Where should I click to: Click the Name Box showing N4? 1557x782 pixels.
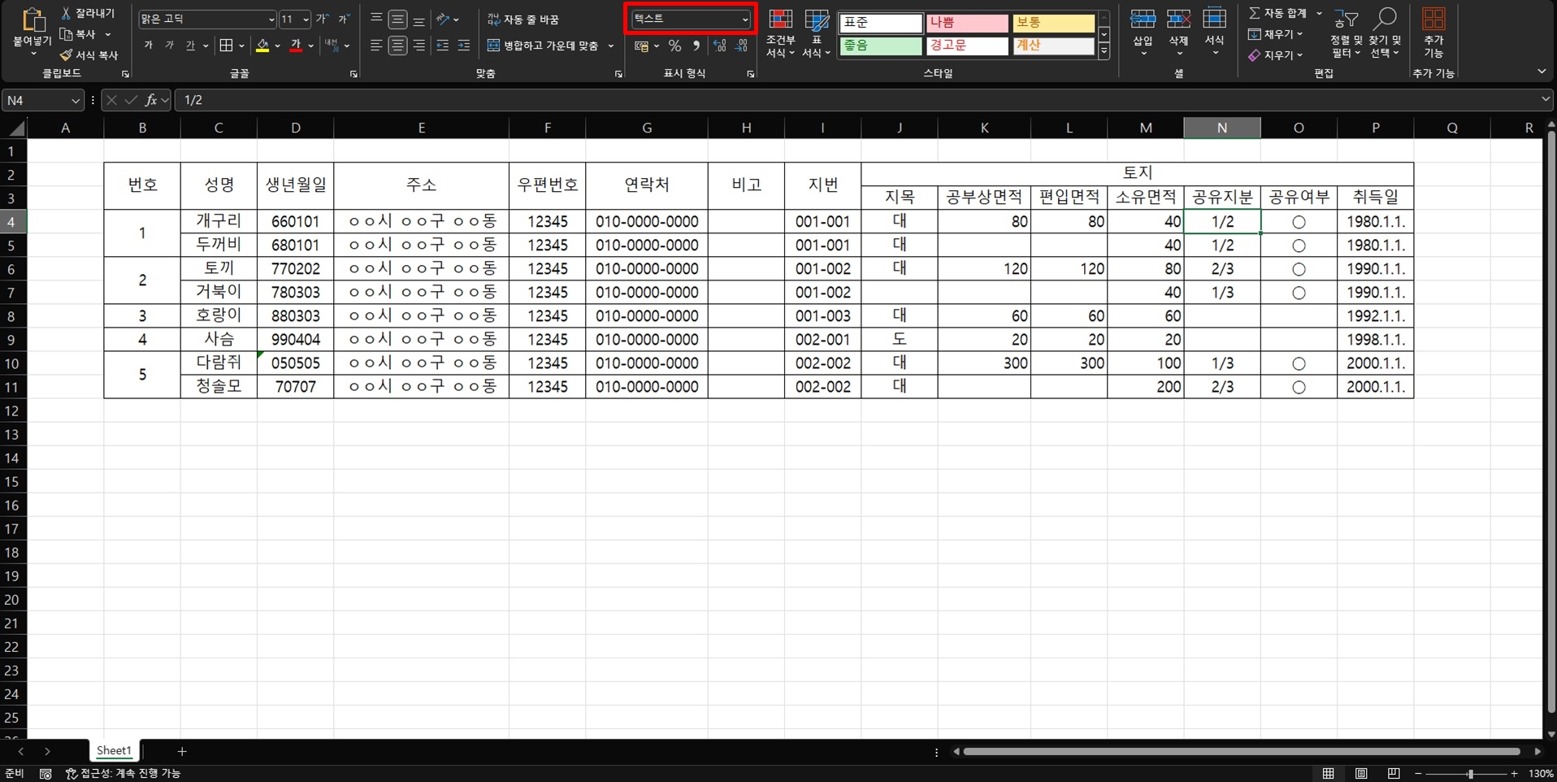coord(42,100)
